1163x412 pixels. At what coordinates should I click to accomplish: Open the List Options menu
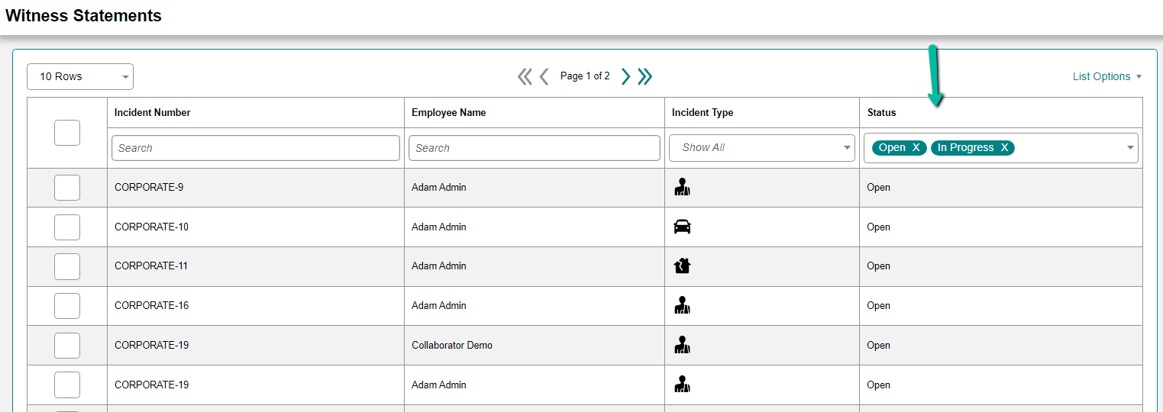tap(1106, 76)
